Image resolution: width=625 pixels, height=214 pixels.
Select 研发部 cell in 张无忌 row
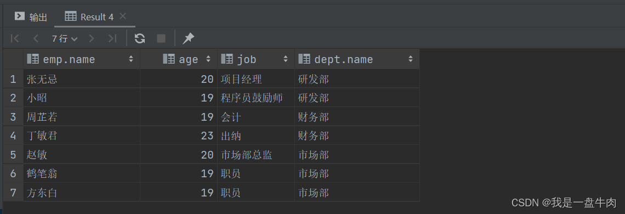[x=357, y=79]
